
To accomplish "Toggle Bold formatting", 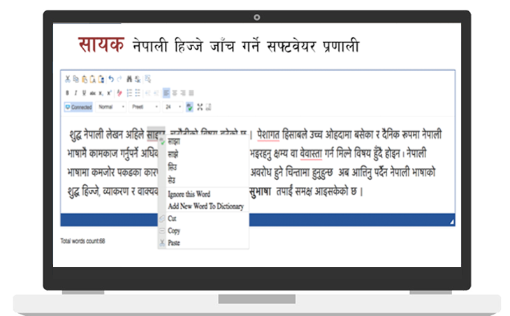I will (68, 93).
